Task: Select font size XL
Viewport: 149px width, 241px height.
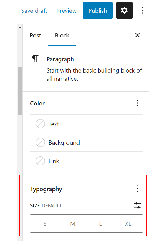Action: click(x=128, y=224)
